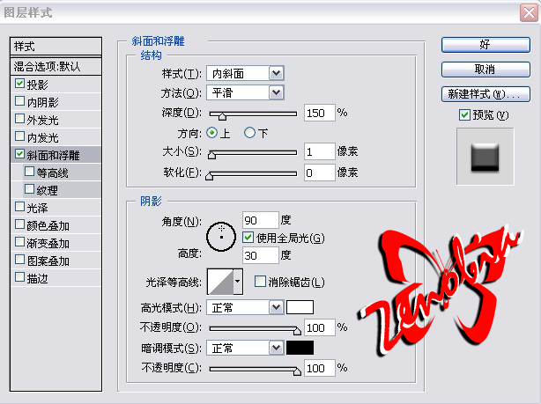Click the 内斜面 style combo box
The width and height of the screenshot is (541, 404).
245,73
